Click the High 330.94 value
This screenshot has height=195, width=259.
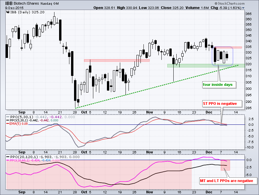coord(127,8)
